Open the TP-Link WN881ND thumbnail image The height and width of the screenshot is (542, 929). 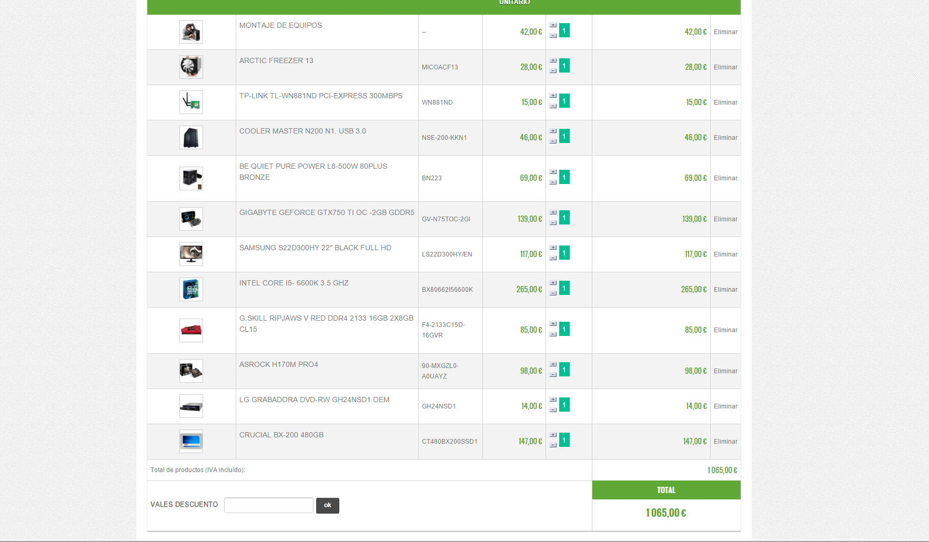coord(191,103)
